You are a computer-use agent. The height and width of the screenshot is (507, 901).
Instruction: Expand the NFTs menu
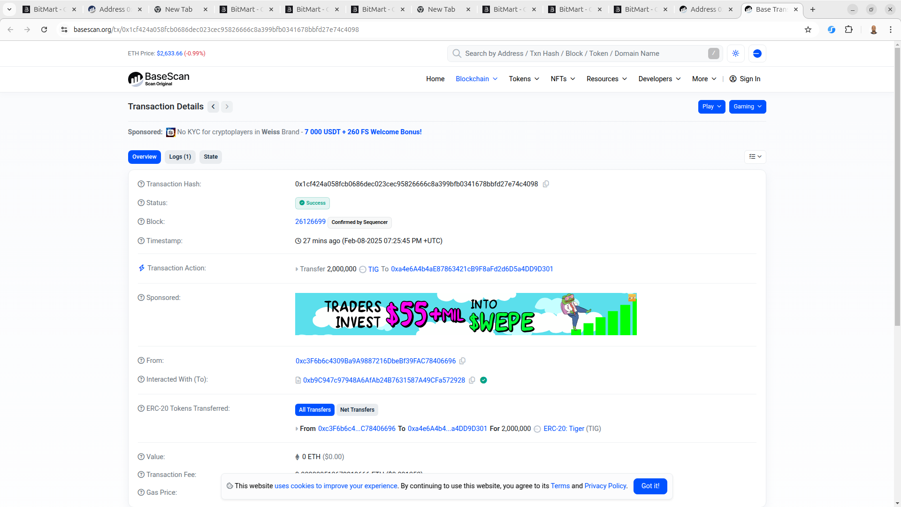coord(563,79)
